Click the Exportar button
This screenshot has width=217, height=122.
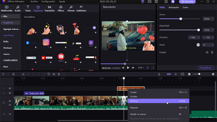(x=187, y=2)
